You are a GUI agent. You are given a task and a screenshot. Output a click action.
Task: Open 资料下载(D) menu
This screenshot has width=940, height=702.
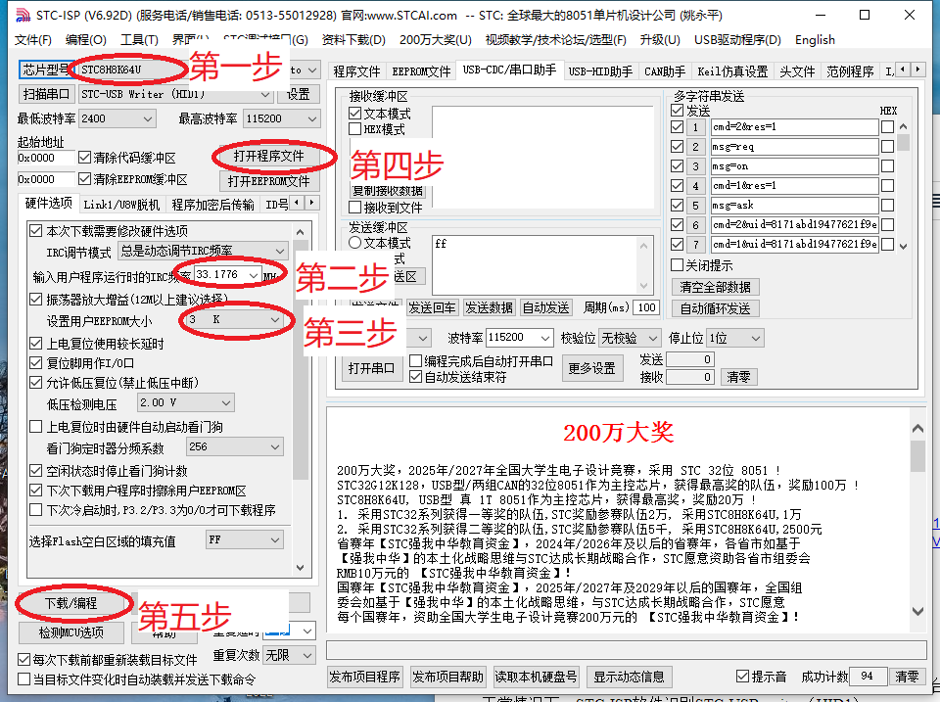click(x=353, y=40)
